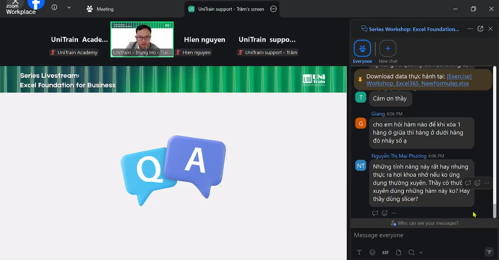Add emoji reaction from hover toolbar
The width and height of the screenshot is (499, 260).
pos(477,183)
